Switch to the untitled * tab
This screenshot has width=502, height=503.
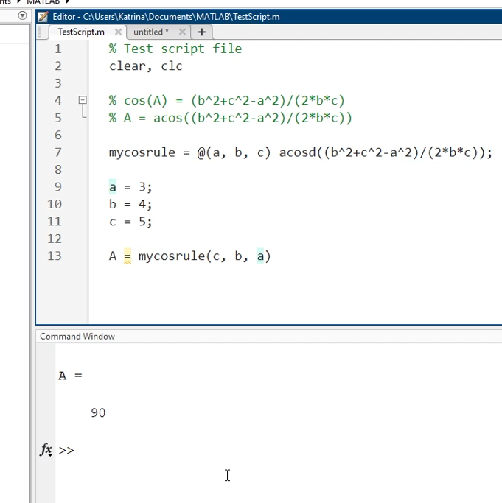pyautogui.click(x=151, y=32)
